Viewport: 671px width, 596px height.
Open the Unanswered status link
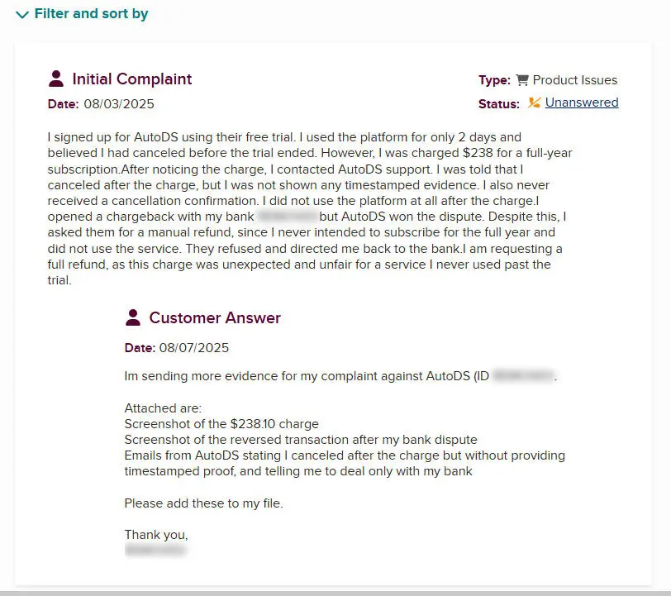tap(582, 103)
